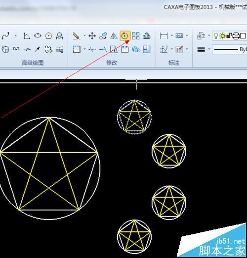Select the ellipse drawing tool

[38, 36]
